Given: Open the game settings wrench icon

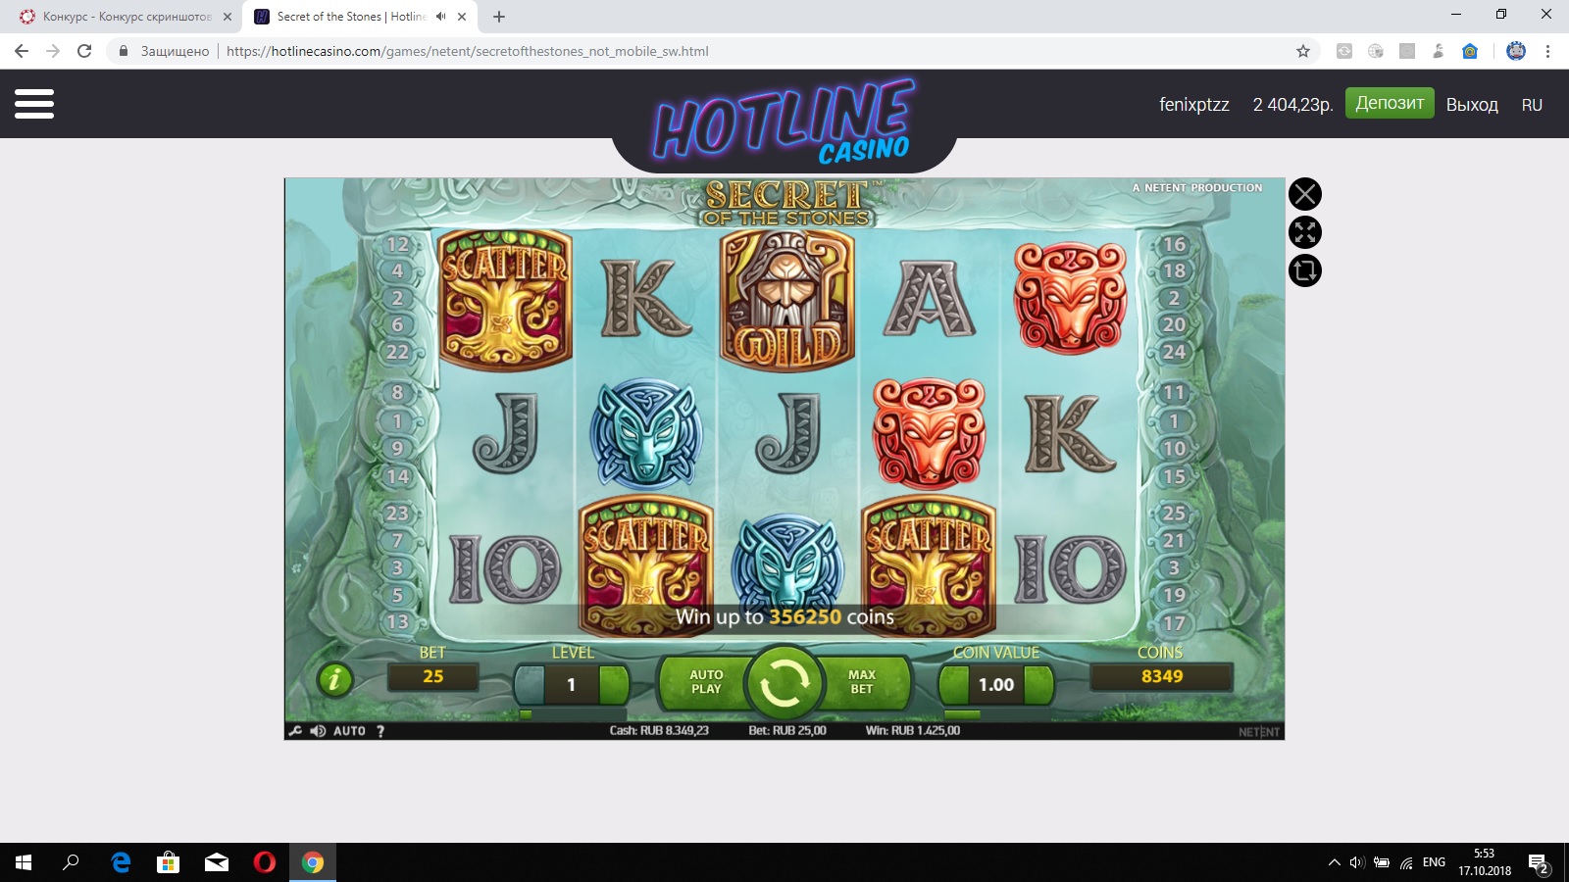Looking at the screenshot, I should (x=295, y=731).
